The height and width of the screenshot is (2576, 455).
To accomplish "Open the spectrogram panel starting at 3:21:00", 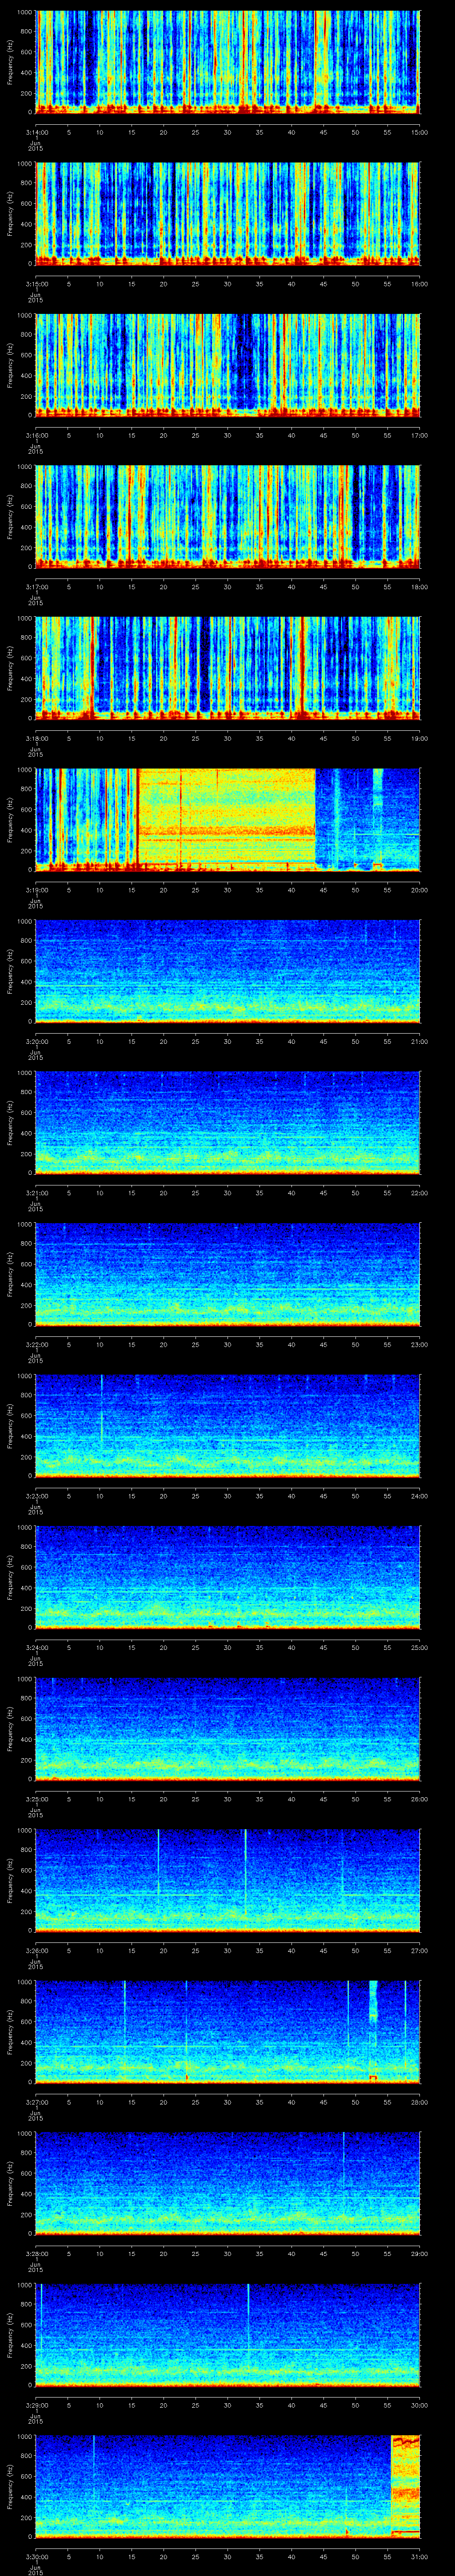I will click(x=228, y=1122).
